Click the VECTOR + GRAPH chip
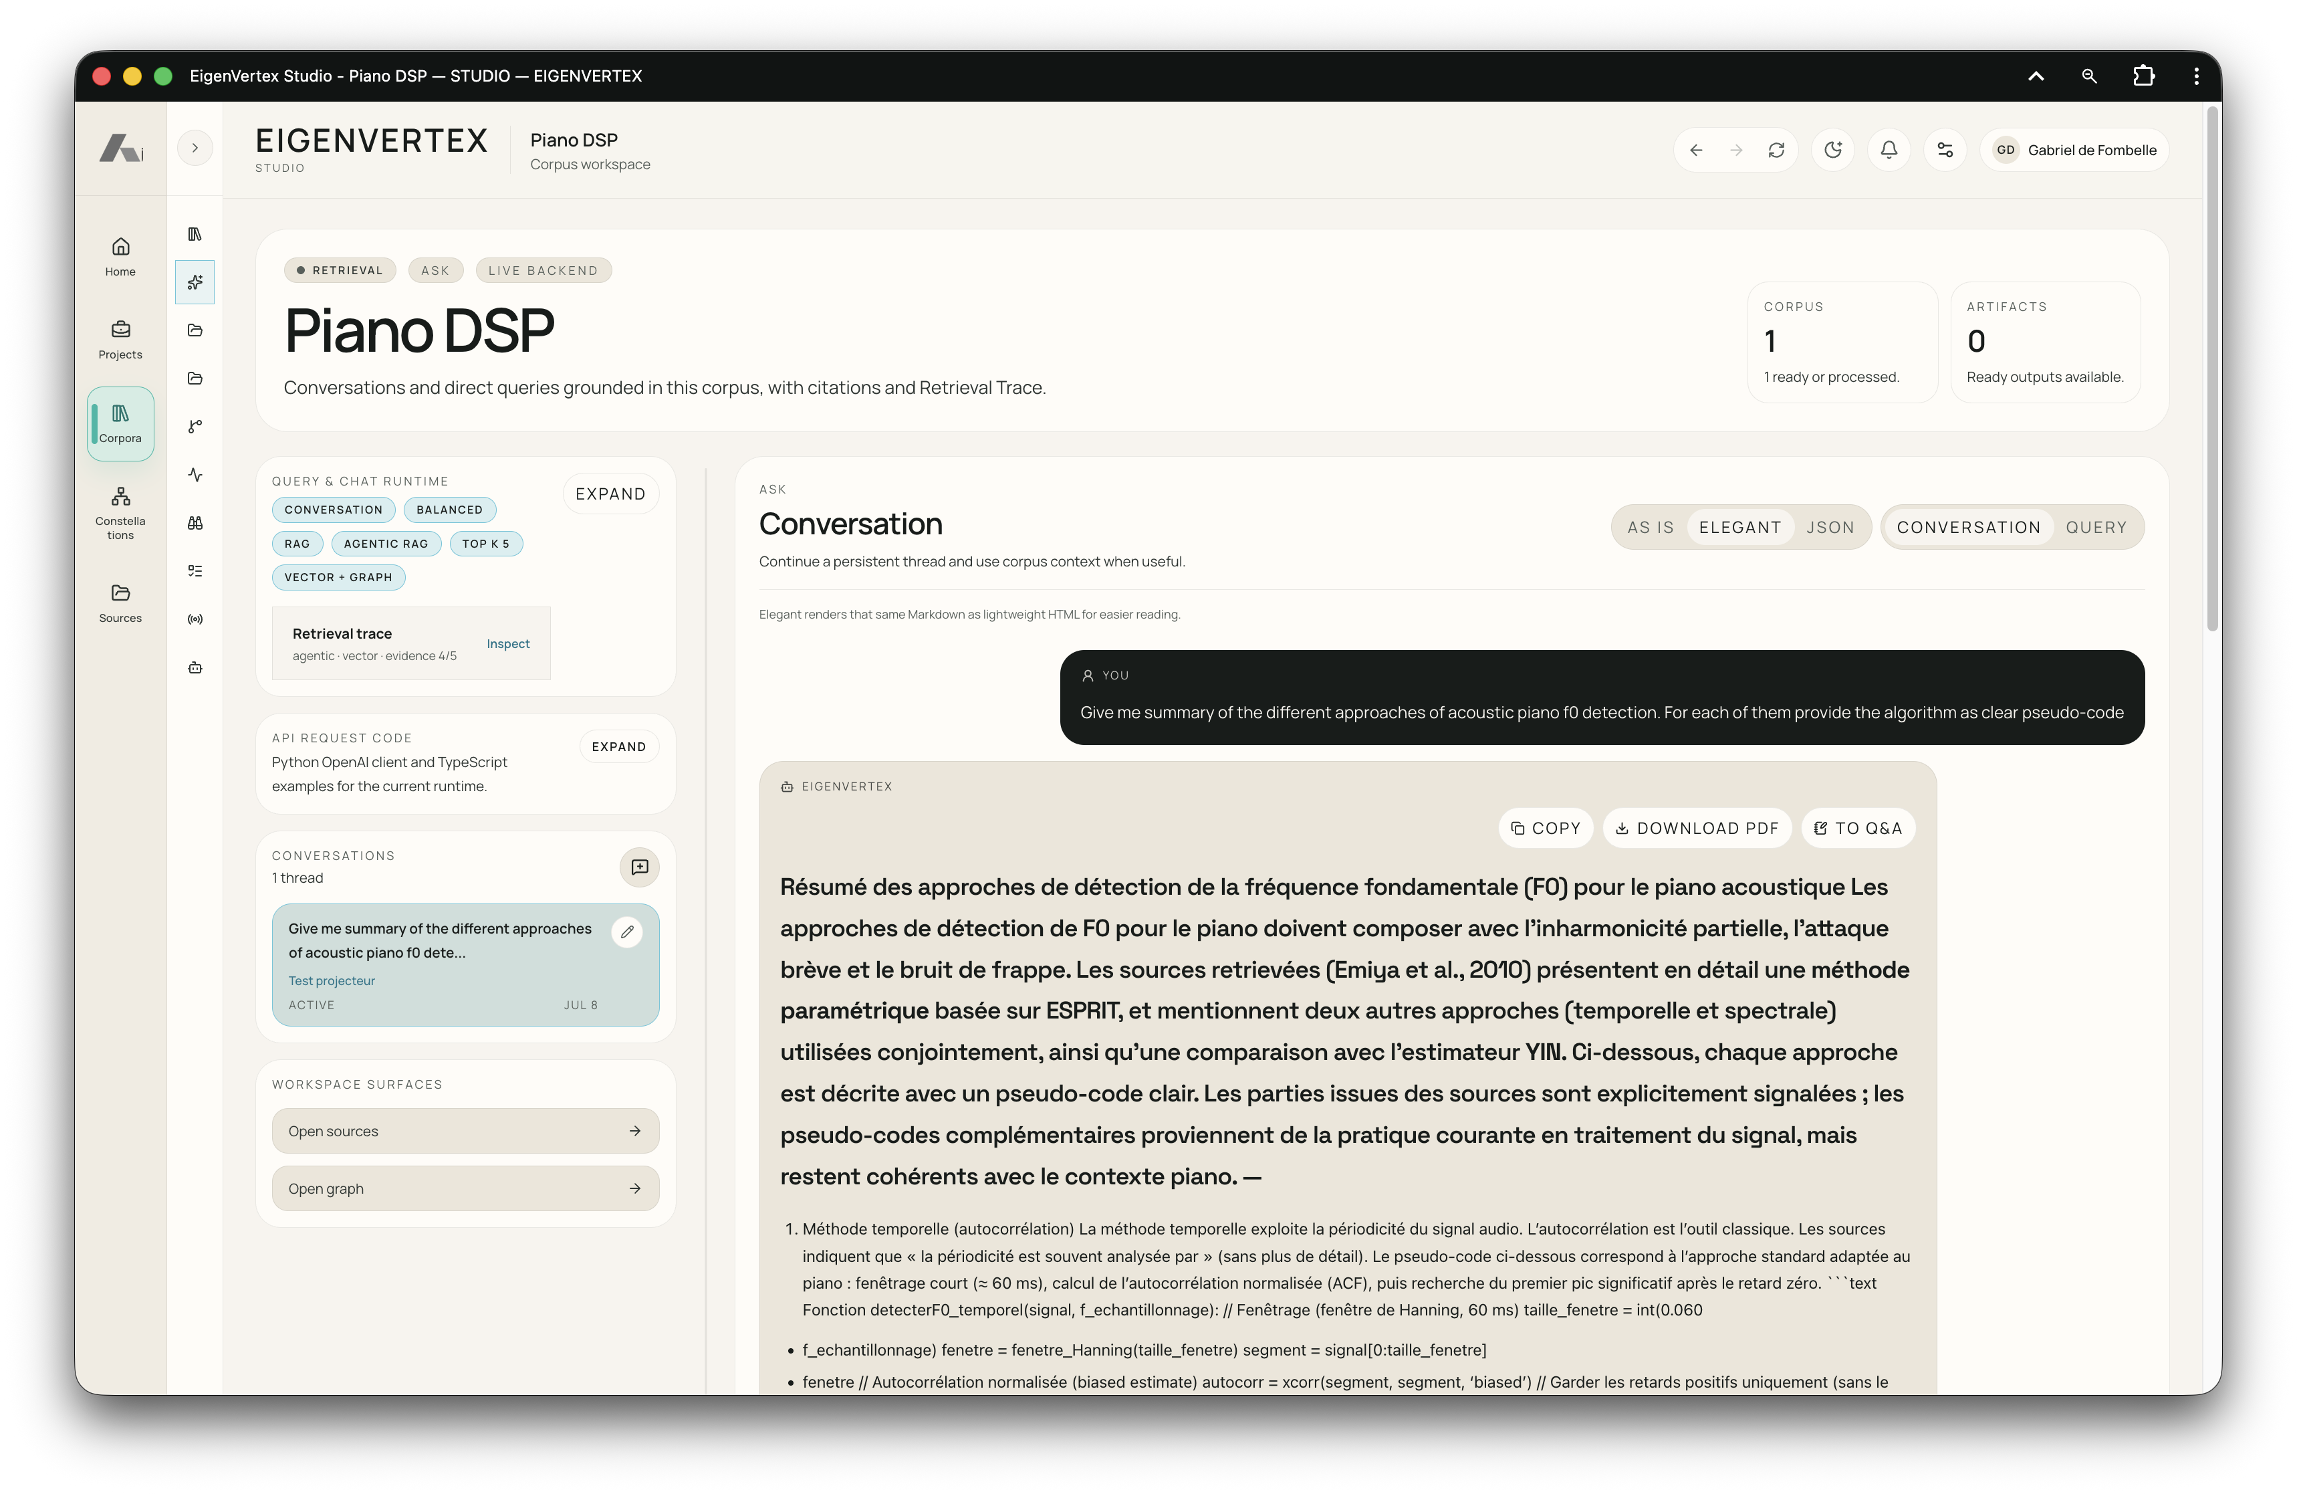The image size is (2297, 1494). tap(338, 578)
